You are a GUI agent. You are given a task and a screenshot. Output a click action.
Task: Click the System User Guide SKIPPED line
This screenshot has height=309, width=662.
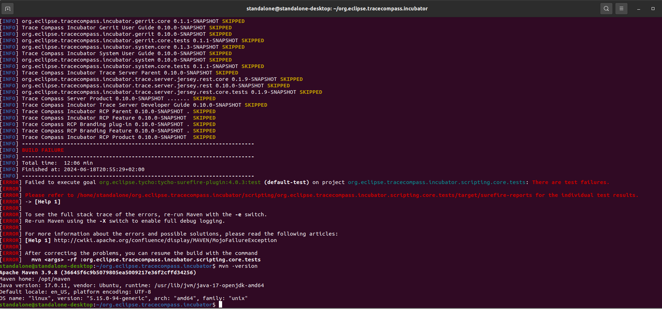(116, 53)
